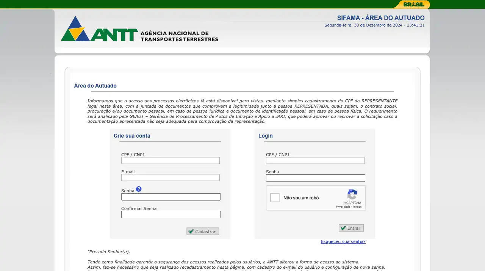Click the "Área do Autuado" section heading
Viewport: 485px width, 271px height.
[x=95, y=86]
